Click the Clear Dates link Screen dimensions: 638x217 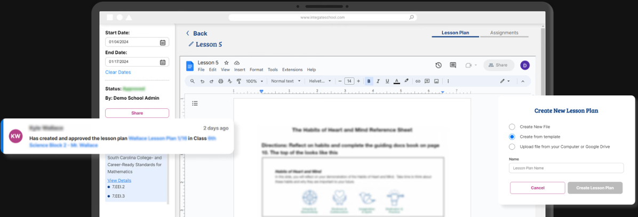click(x=118, y=73)
